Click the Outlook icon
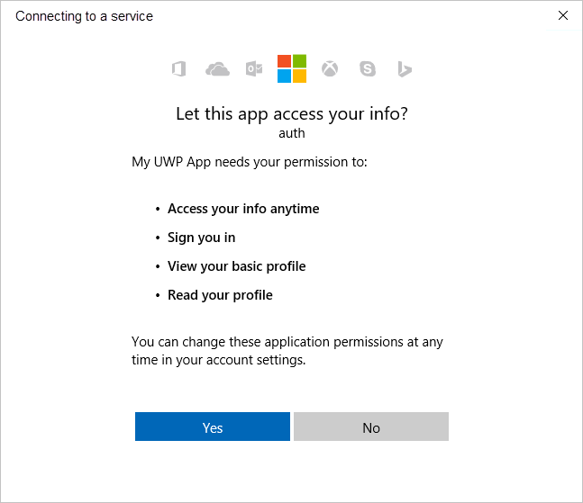 (x=254, y=69)
